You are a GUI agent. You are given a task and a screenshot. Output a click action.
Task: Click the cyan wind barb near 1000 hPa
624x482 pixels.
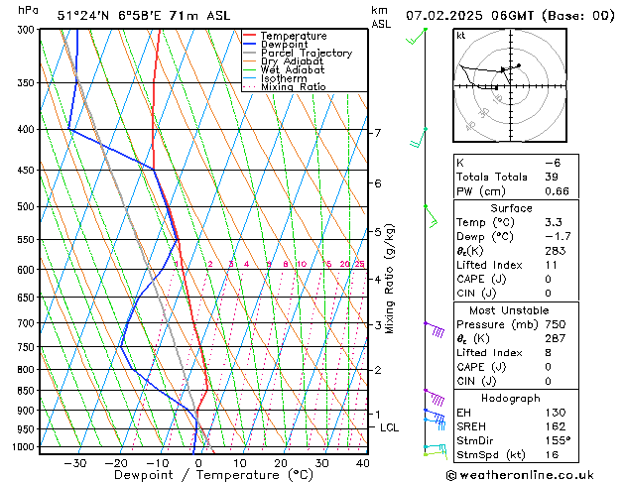click(x=435, y=448)
